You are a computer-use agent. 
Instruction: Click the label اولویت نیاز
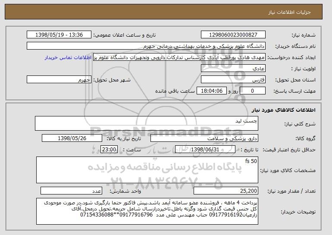click(x=303, y=69)
